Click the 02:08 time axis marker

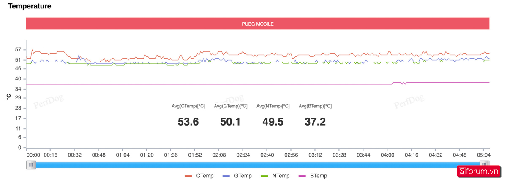tap(219, 155)
